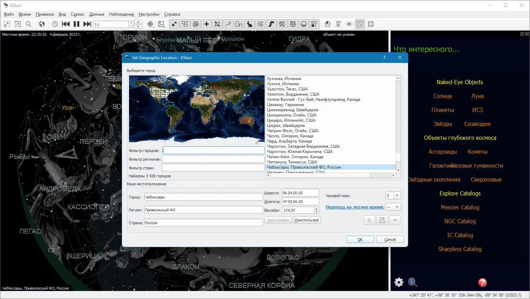Open the Часовой пояс dropdown
The image size is (530, 299).
pos(397,196)
